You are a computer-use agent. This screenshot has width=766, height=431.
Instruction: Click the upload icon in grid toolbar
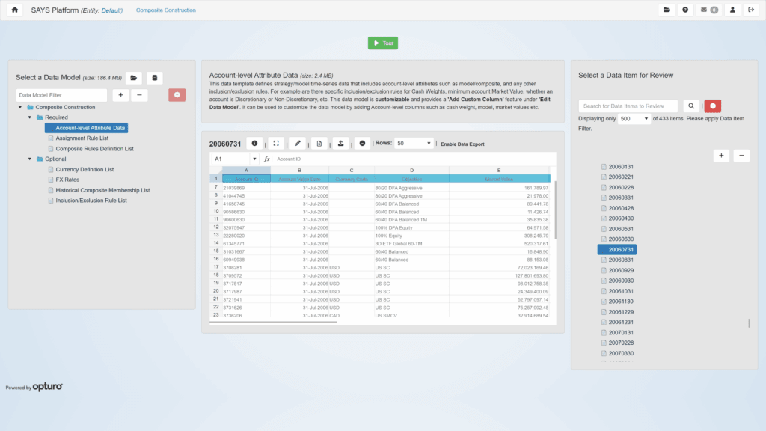(x=341, y=143)
